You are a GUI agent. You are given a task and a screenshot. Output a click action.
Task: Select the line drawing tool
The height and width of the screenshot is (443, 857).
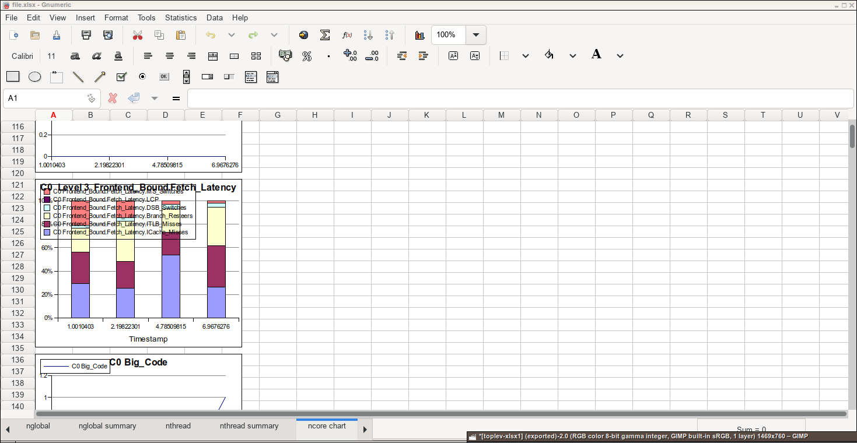78,77
